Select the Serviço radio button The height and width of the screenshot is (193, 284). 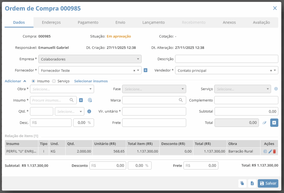coord(54,81)
